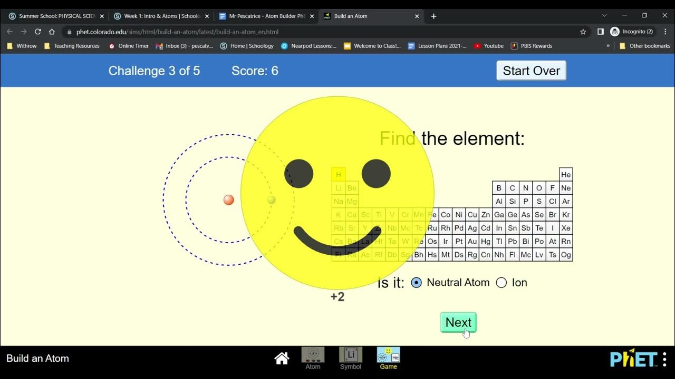Bookmark this page with star icon
Viewport: 675px width, 379px height.
(583, 32)
